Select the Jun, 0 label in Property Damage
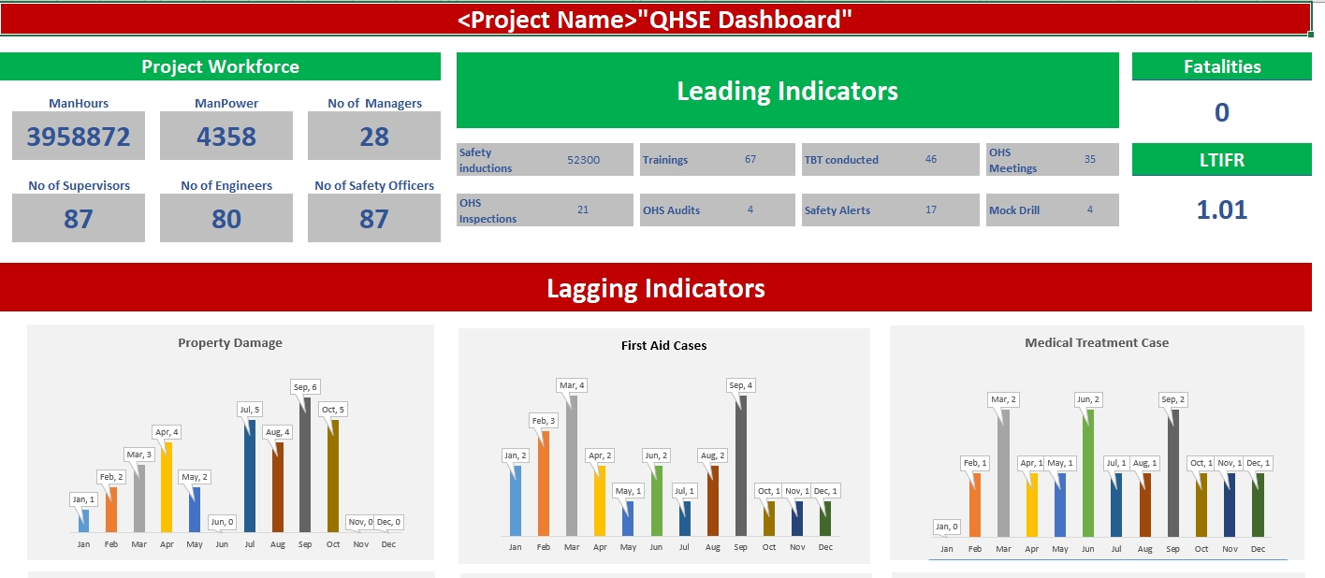Screen dimensions: 1325x578 [x=222, y=522]
